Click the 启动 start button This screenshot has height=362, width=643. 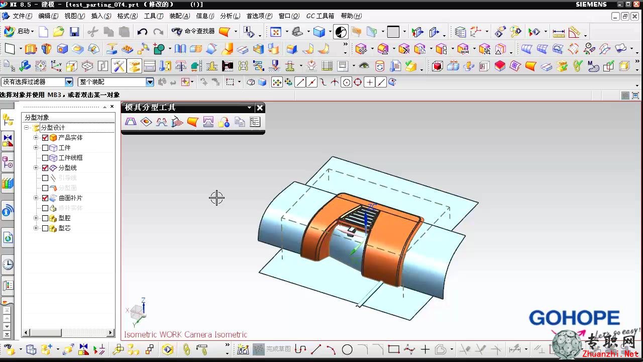tap(19, 31)
